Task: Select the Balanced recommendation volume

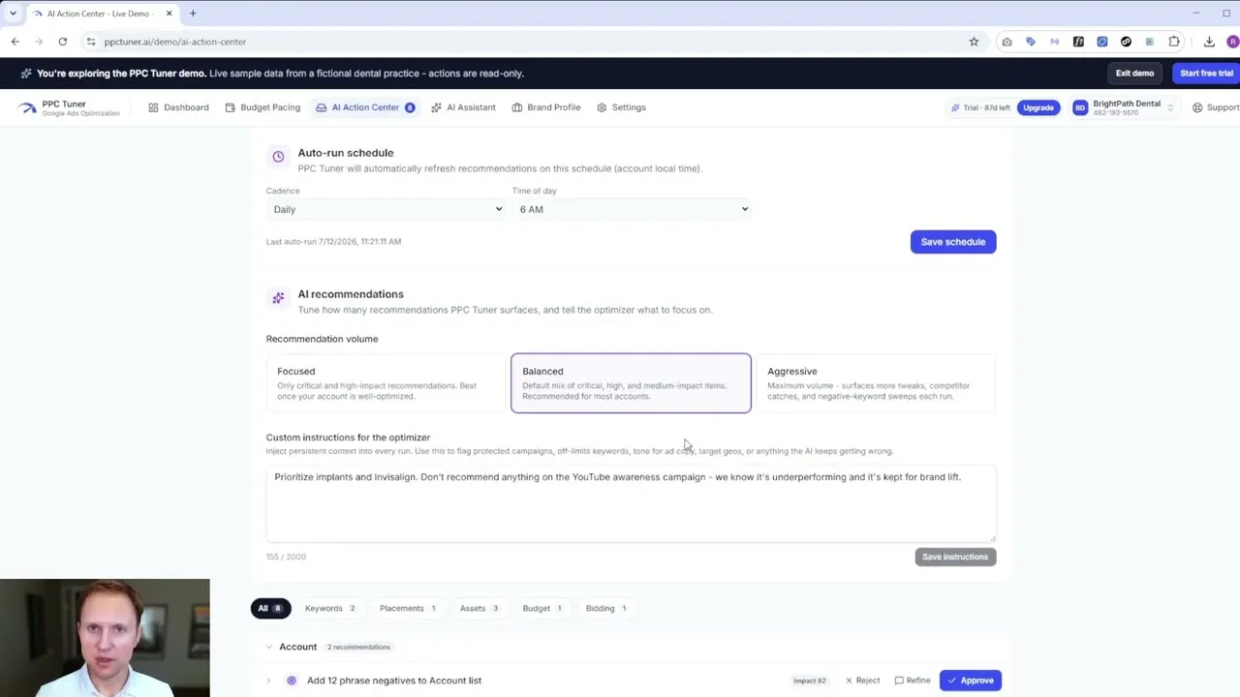Action: click(x=631, y=383)
